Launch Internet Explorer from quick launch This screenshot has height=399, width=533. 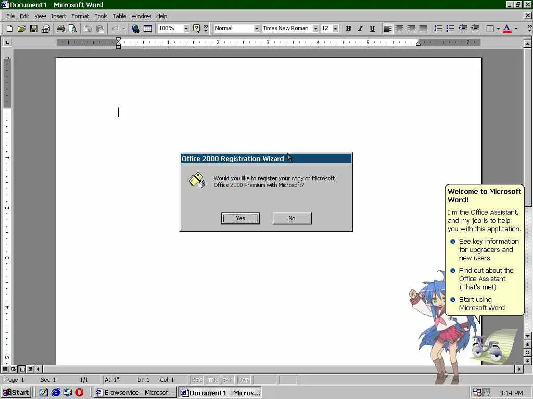[56, 393]
